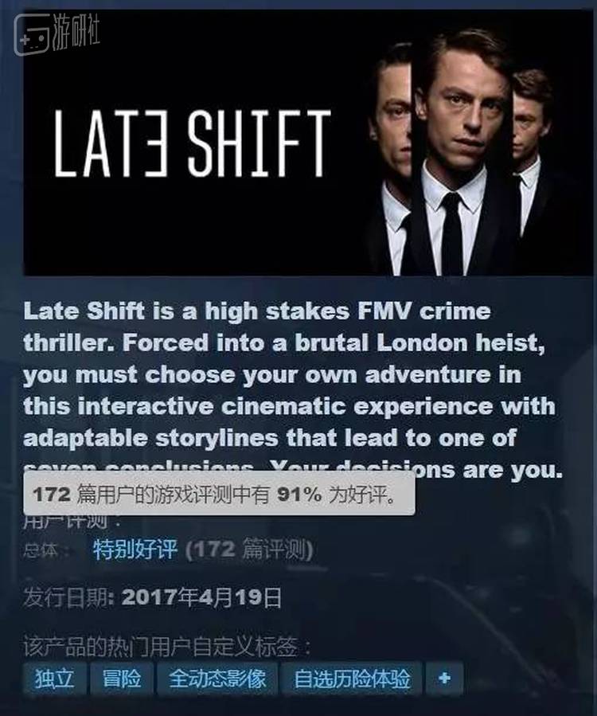This screenshot has height=716, width=597.
Task: Click the 该产品的热门用户自定义标签 heading
Action: pos(166,646)
